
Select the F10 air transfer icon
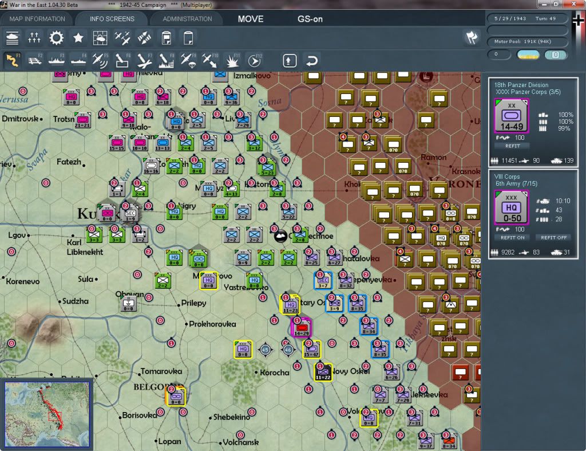point(210,60)
